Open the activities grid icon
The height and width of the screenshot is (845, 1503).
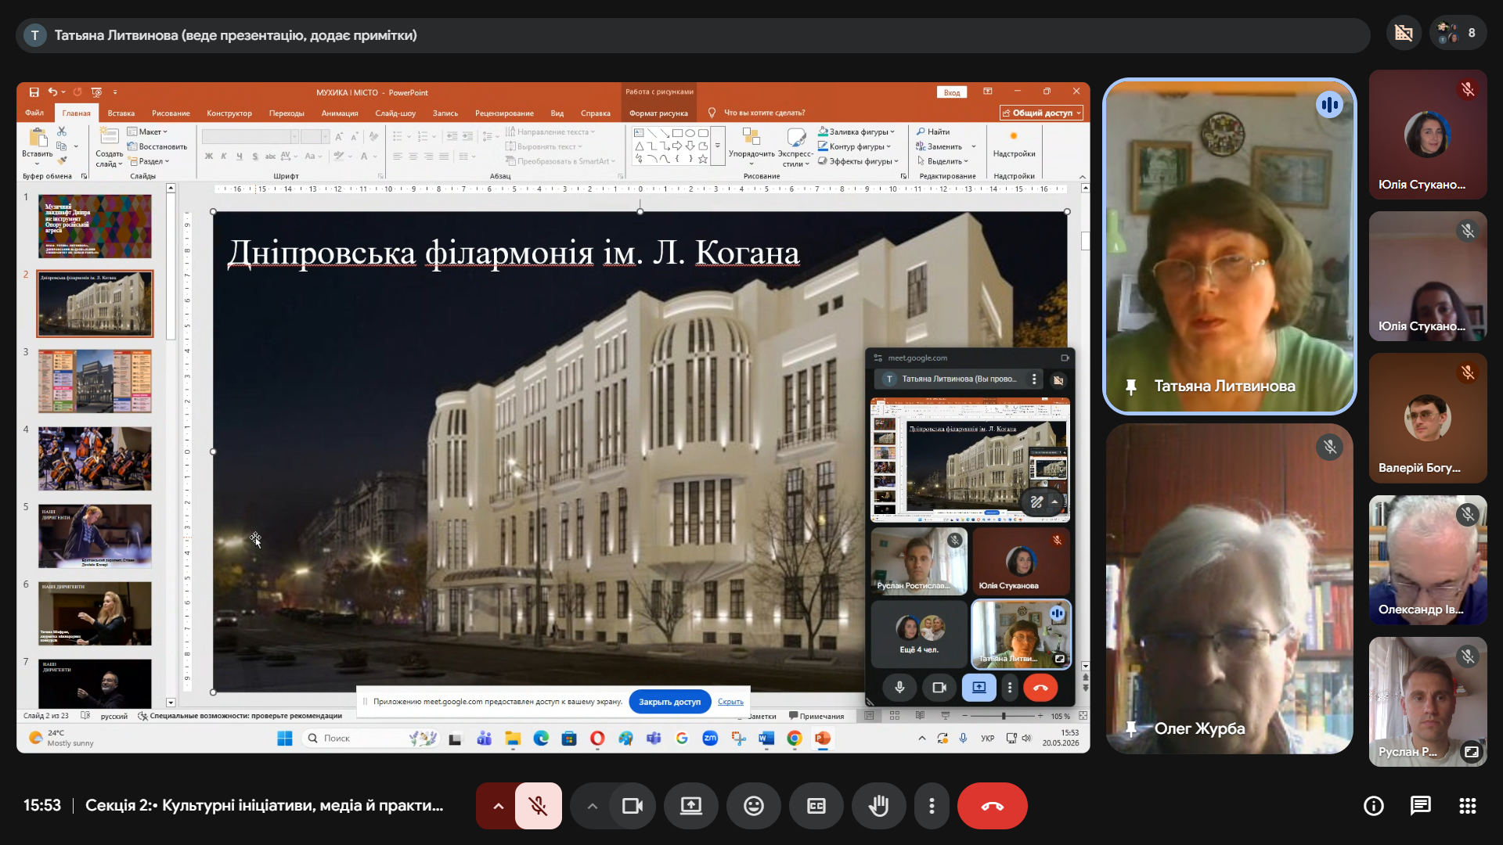coord(1467,806)
